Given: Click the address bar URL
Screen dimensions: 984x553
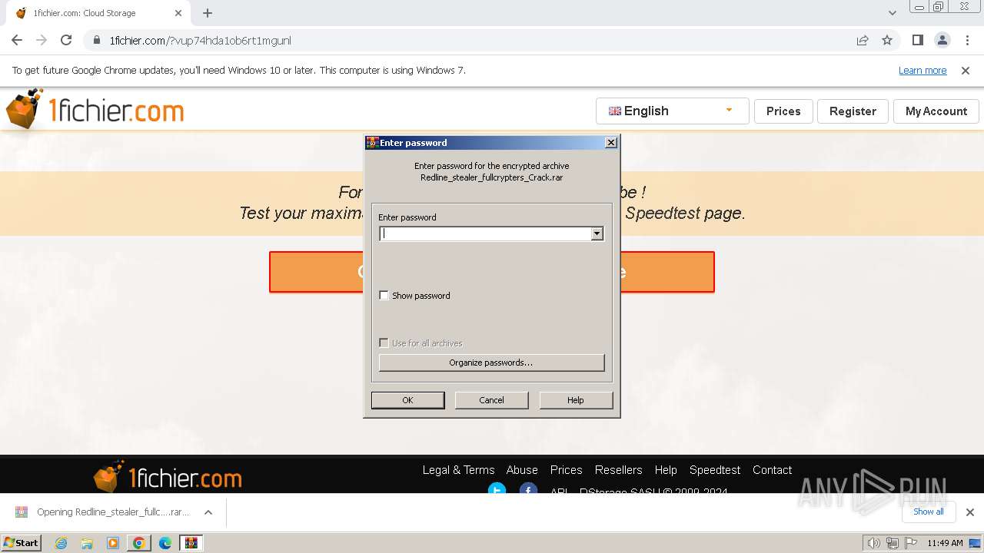Looking at the screenshot, I should click(x=200, y=41).
